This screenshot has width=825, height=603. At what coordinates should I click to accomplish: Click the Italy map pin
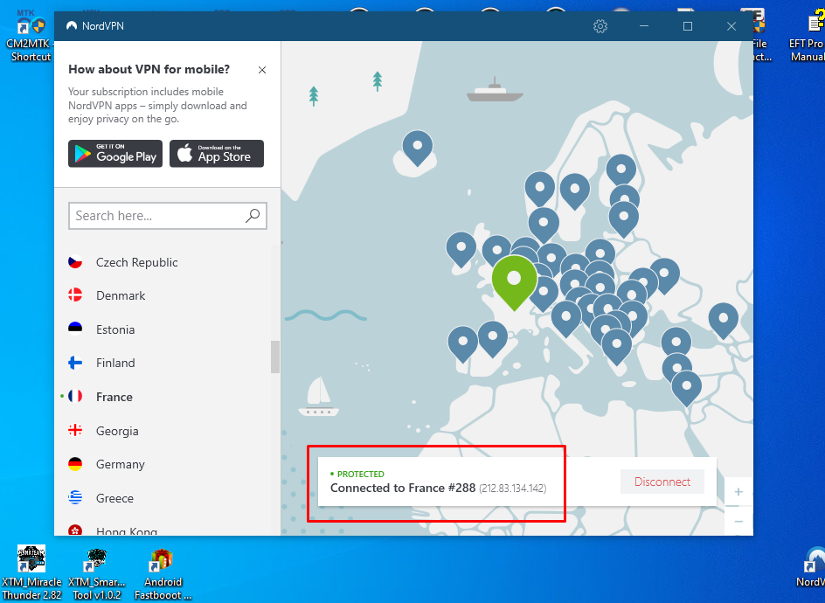(565, 318)
